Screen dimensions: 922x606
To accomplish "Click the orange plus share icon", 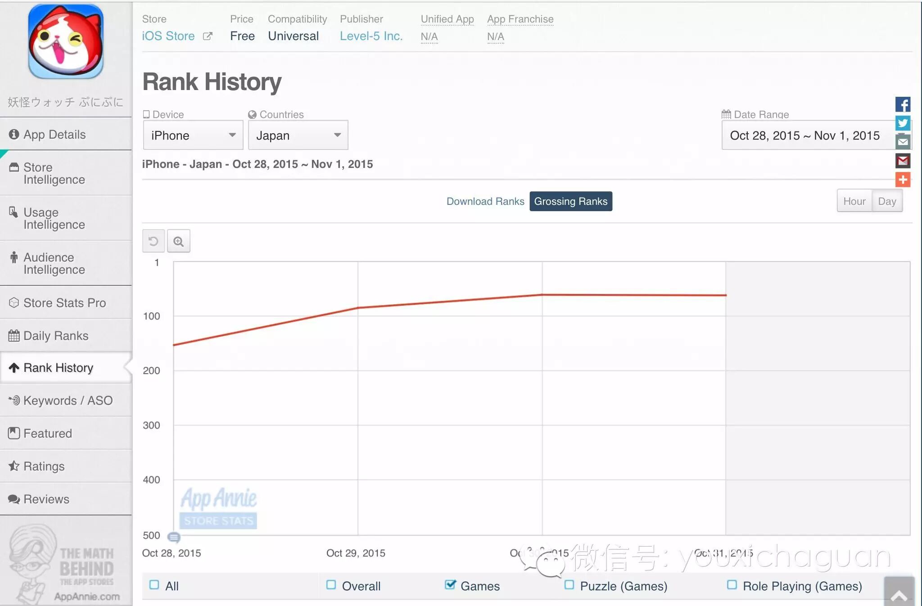I will (x=902, y=180).
